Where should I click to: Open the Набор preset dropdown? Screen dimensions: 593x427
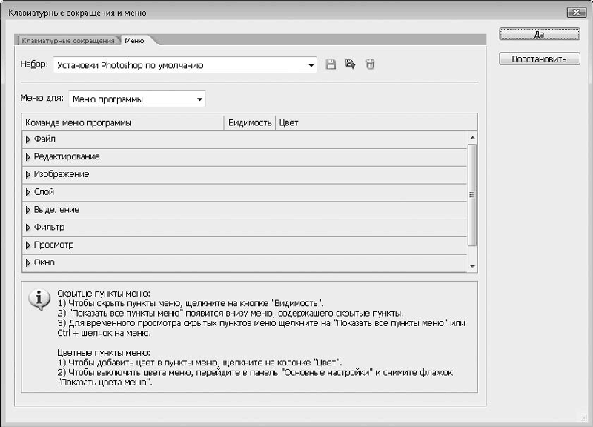[311, 65]
